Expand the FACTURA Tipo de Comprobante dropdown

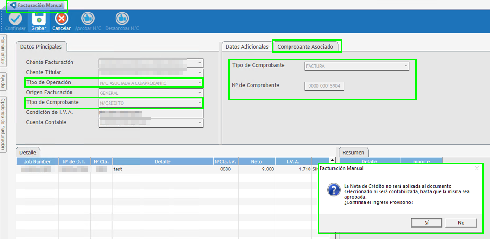click(405, 66)
